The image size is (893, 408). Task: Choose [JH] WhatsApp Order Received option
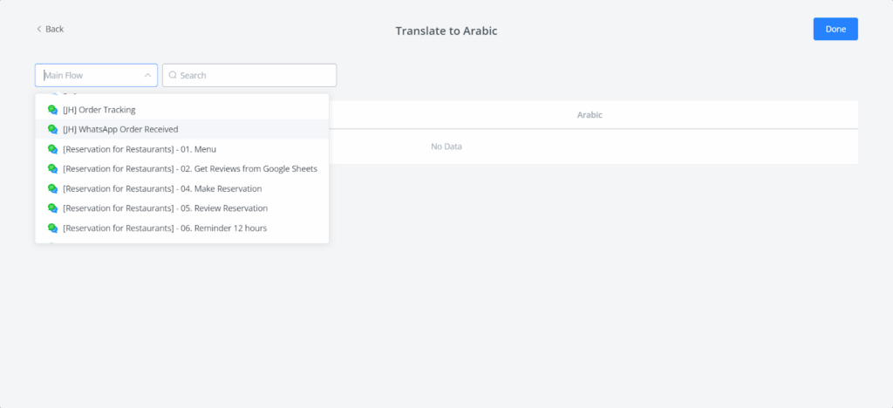pos(120,129)
